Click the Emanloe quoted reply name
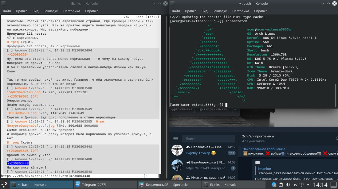The height and width of the screenshot is (189, 338). (x=264, y=168)
